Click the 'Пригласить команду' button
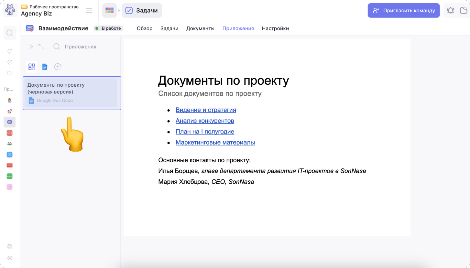 (x=404, y=10)
